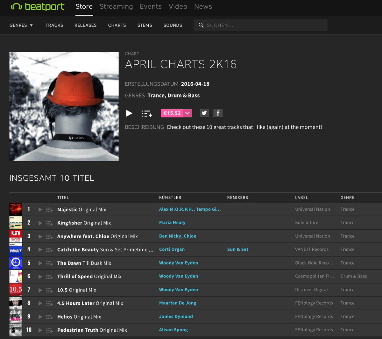Add Kingfisher to the queue
Screen dimensions: 382x339
(x=49, y=223)
